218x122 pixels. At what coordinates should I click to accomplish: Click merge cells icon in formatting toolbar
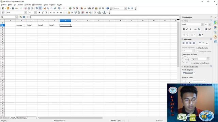[64, 13]
